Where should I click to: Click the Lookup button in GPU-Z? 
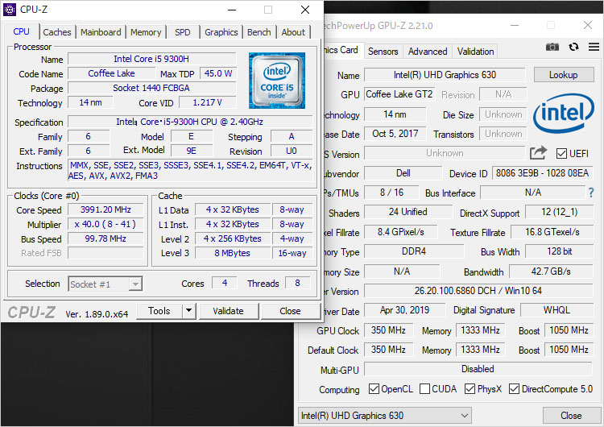point(564,75)
